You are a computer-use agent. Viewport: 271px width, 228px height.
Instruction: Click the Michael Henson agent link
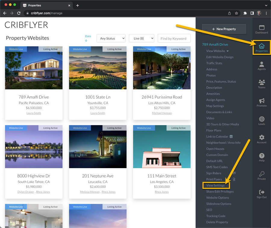162,113
